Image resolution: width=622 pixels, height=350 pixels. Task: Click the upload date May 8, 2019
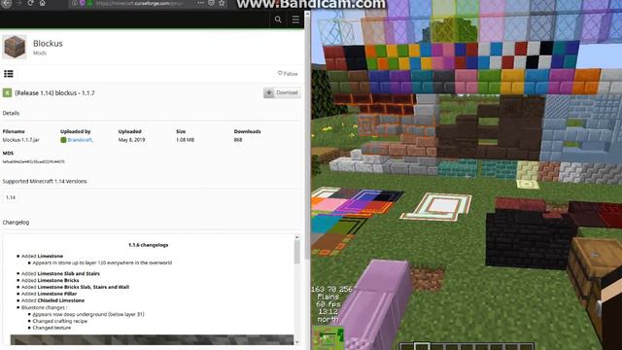[131, 140]
